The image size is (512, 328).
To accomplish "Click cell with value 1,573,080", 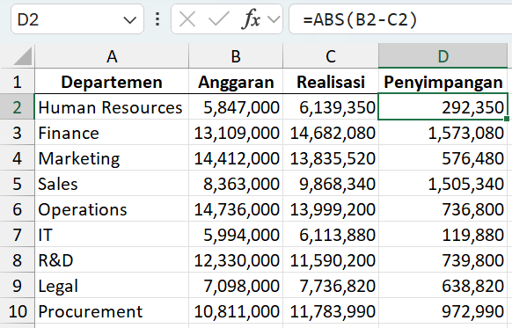I will click(x=443, y=133).
